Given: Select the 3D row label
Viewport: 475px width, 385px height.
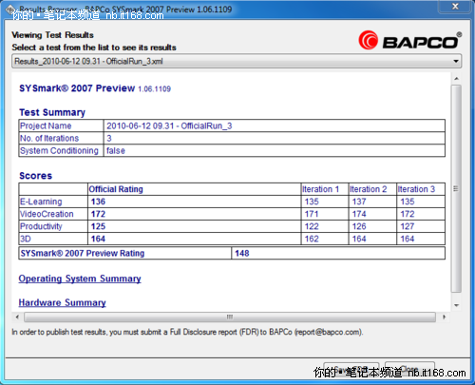Looking at the screenshot, I should (x=26, y=239).
